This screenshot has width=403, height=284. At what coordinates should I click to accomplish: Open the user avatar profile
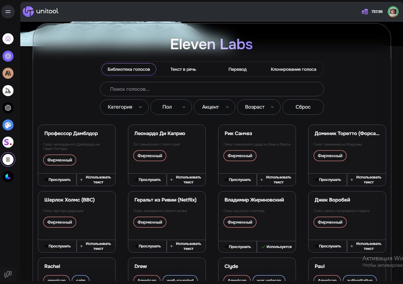(393, 11)
